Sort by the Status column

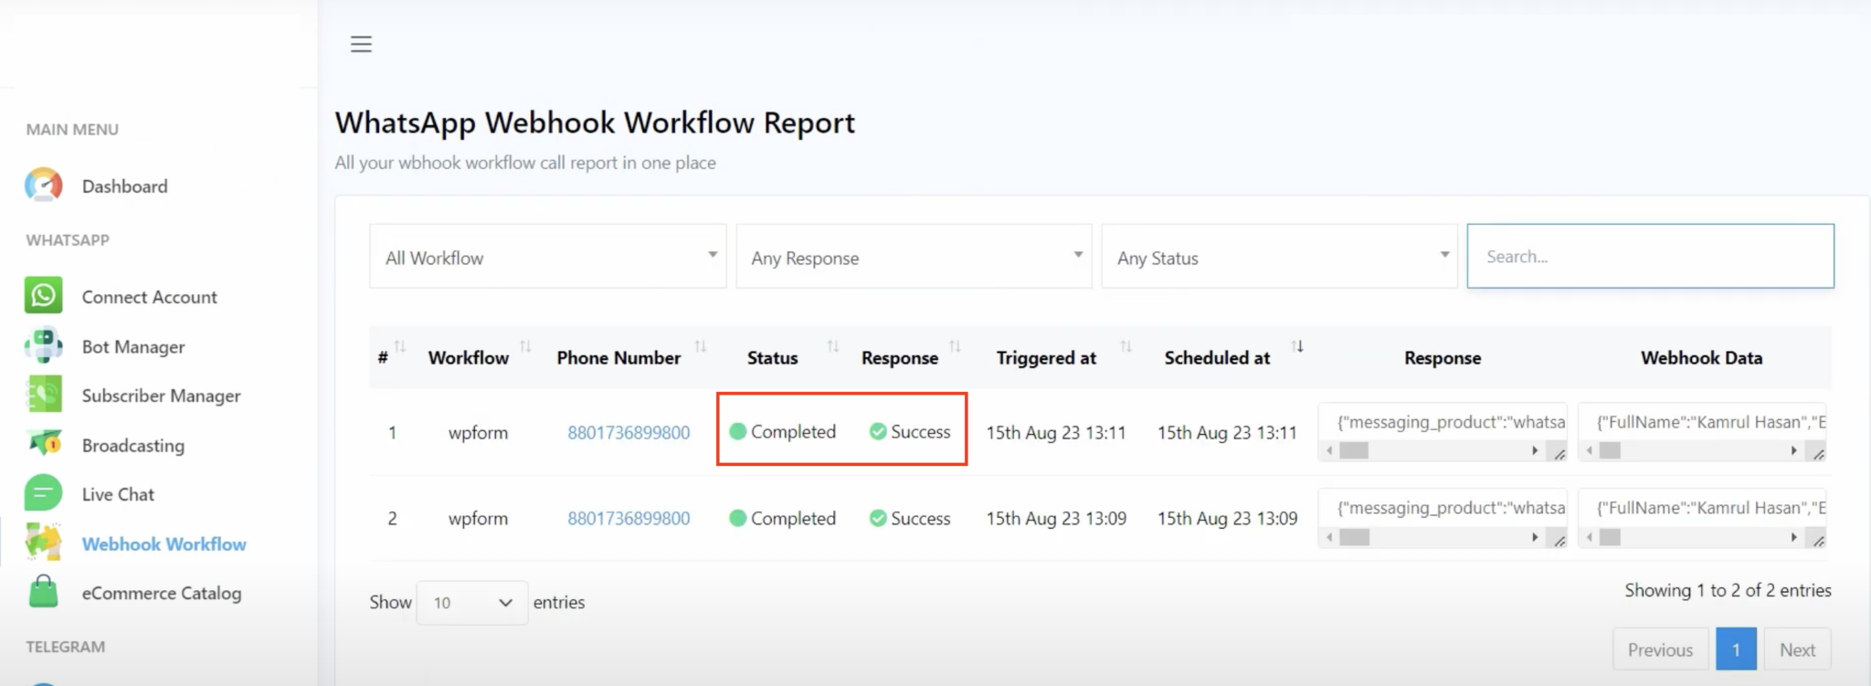coord(832,347)
